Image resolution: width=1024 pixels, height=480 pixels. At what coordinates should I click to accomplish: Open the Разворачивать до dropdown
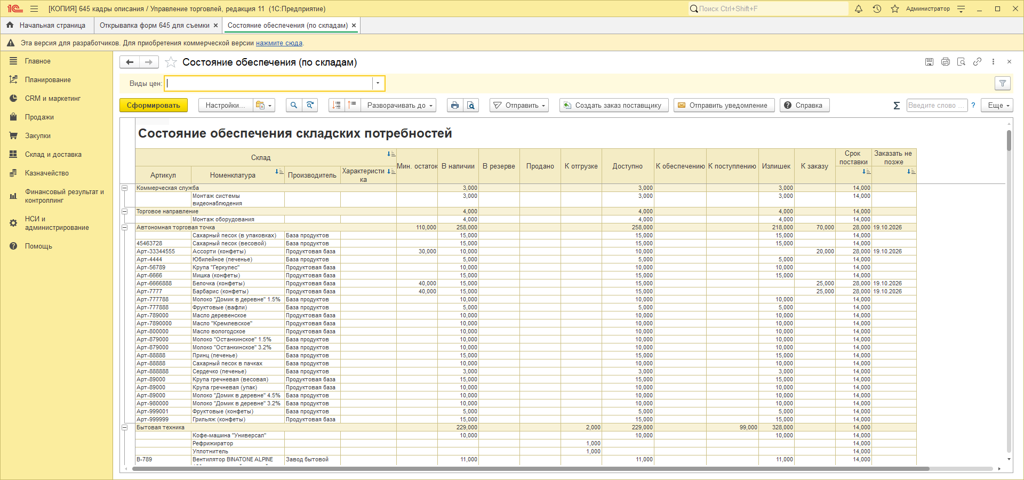(398, 106)
